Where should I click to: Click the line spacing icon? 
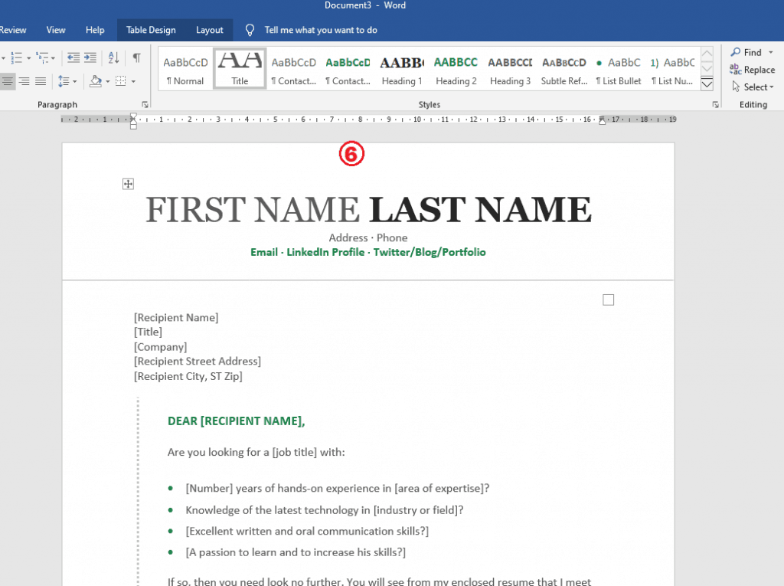(64, 81)
